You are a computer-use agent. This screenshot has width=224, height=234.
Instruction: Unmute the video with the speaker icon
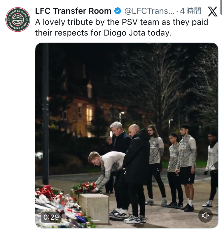(x=205, y=215)
